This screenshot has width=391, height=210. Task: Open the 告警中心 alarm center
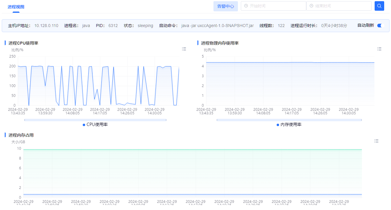[x=225, y=6]
